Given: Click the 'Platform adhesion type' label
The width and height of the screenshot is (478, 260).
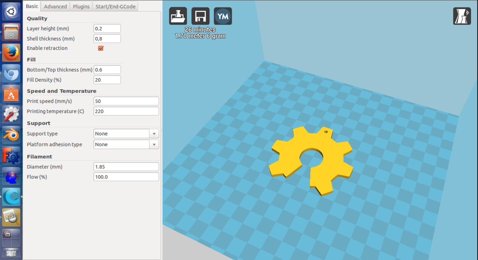Looking at the screenshot, I should 54,145.
